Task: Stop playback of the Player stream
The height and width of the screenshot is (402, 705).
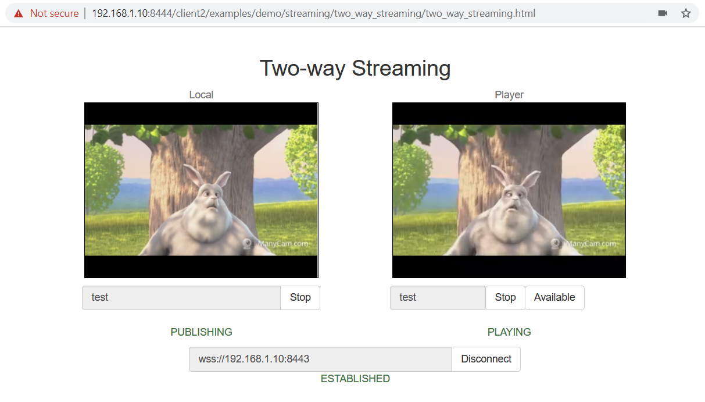Action: tap(505, 298)
